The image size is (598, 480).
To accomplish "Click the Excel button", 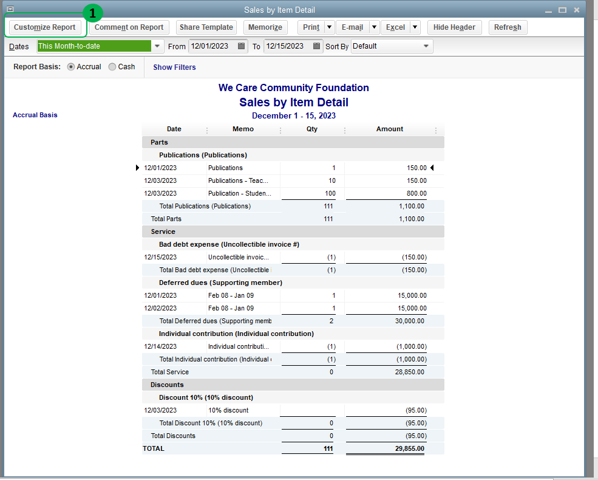I will click(x=395, y=27).
